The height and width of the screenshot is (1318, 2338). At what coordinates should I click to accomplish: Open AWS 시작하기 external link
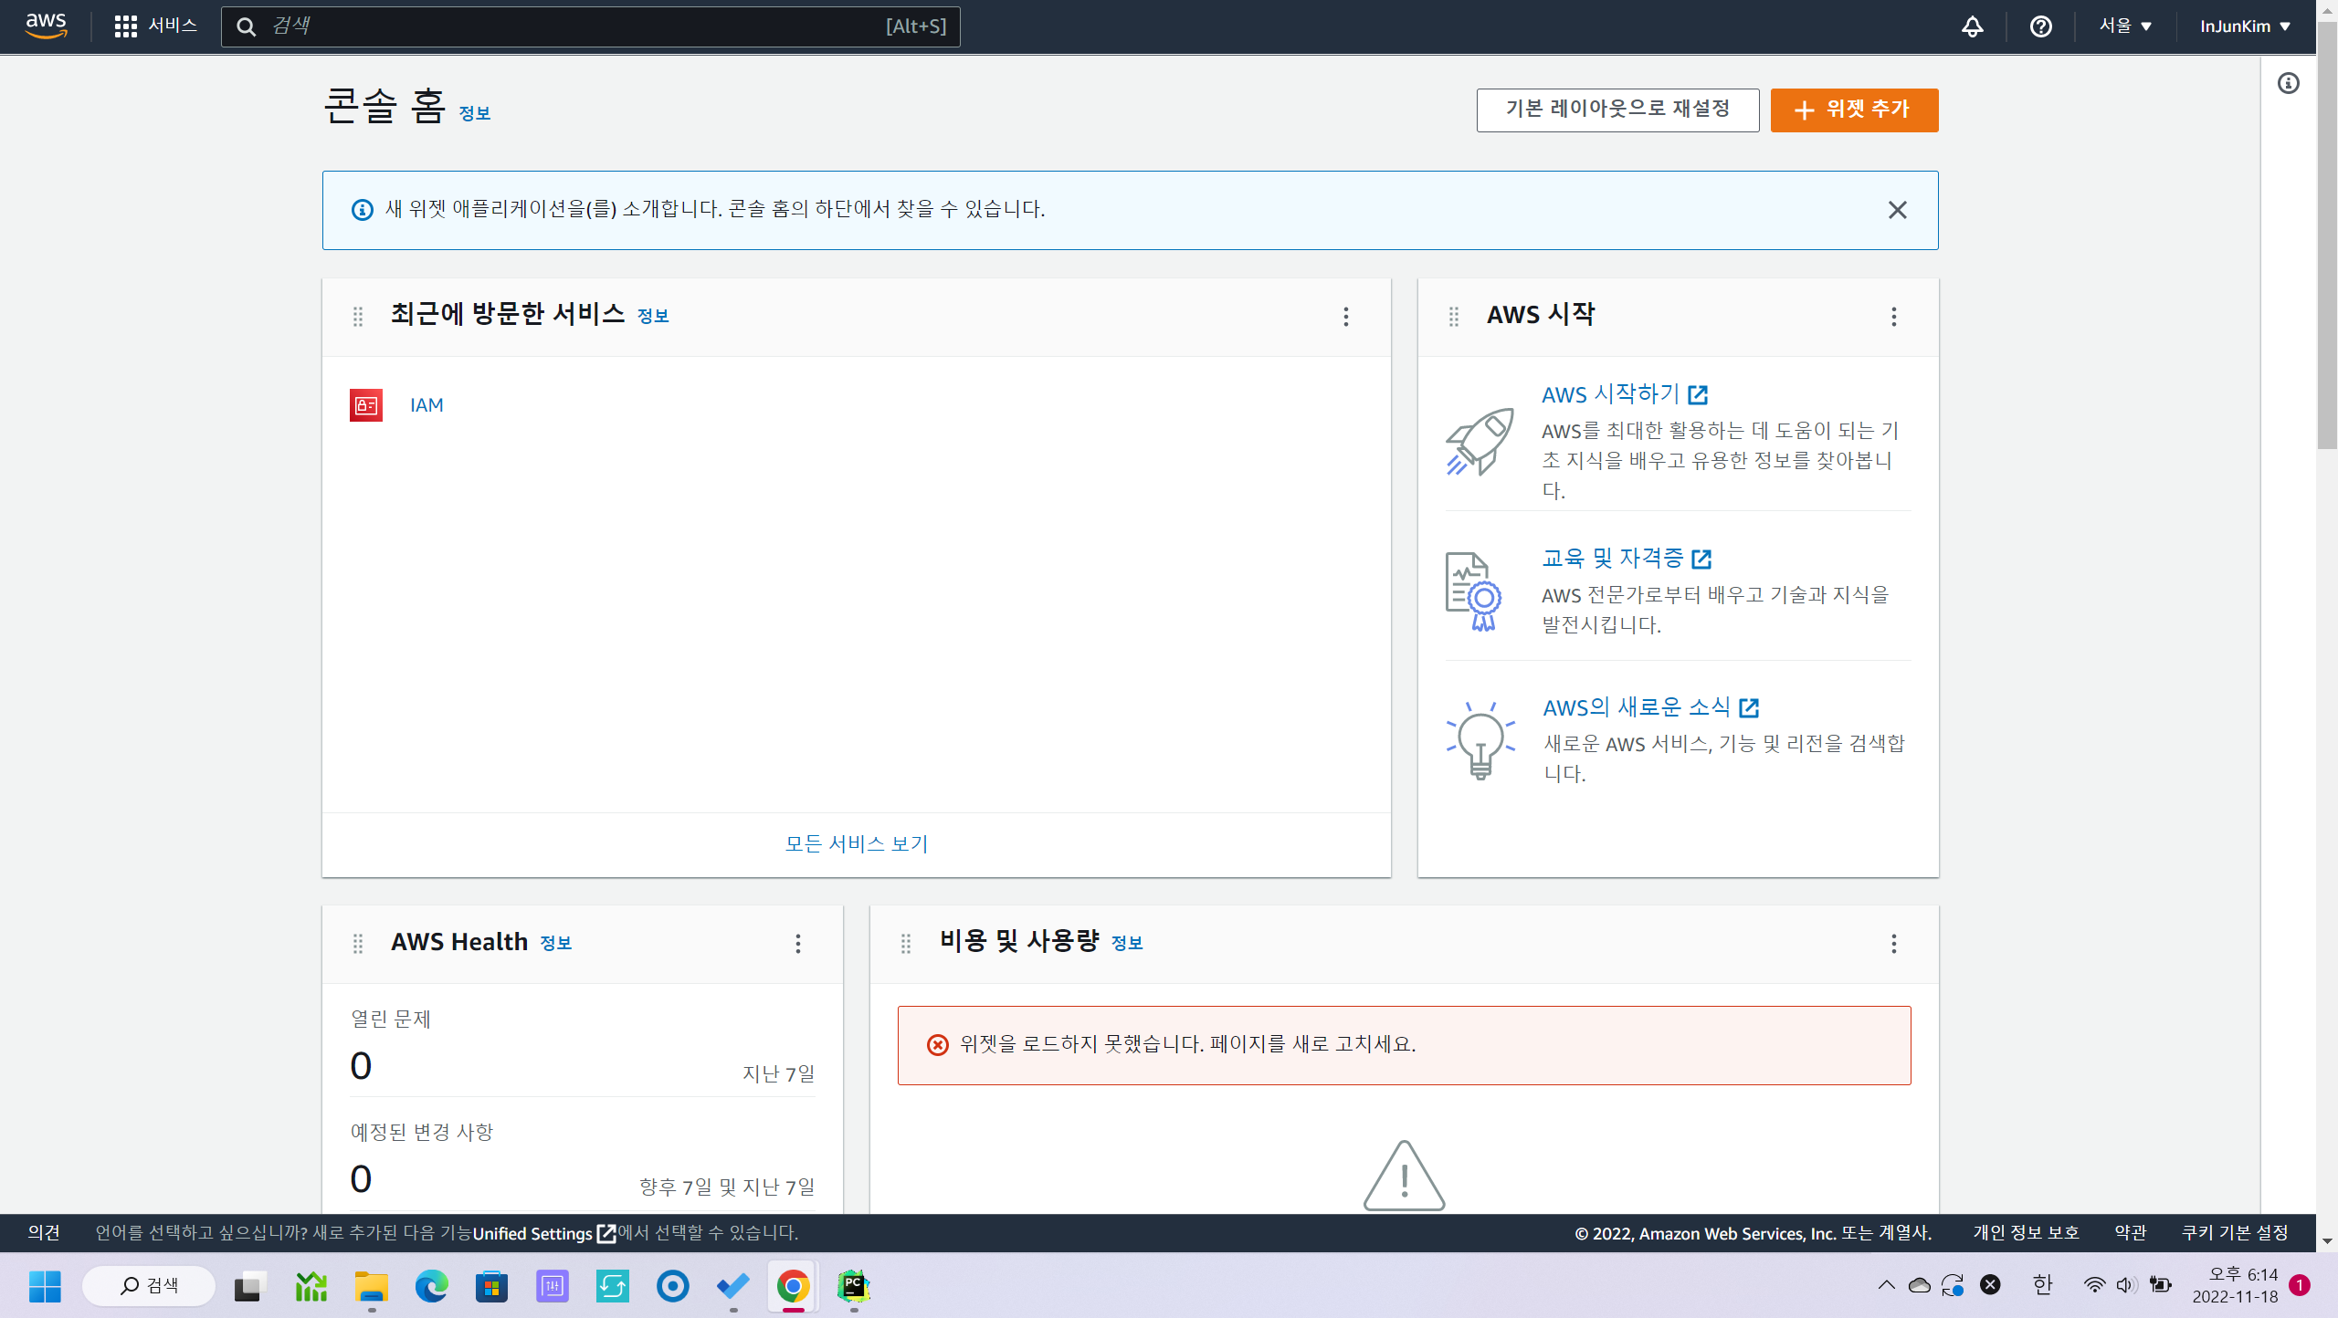(1625, 394)
